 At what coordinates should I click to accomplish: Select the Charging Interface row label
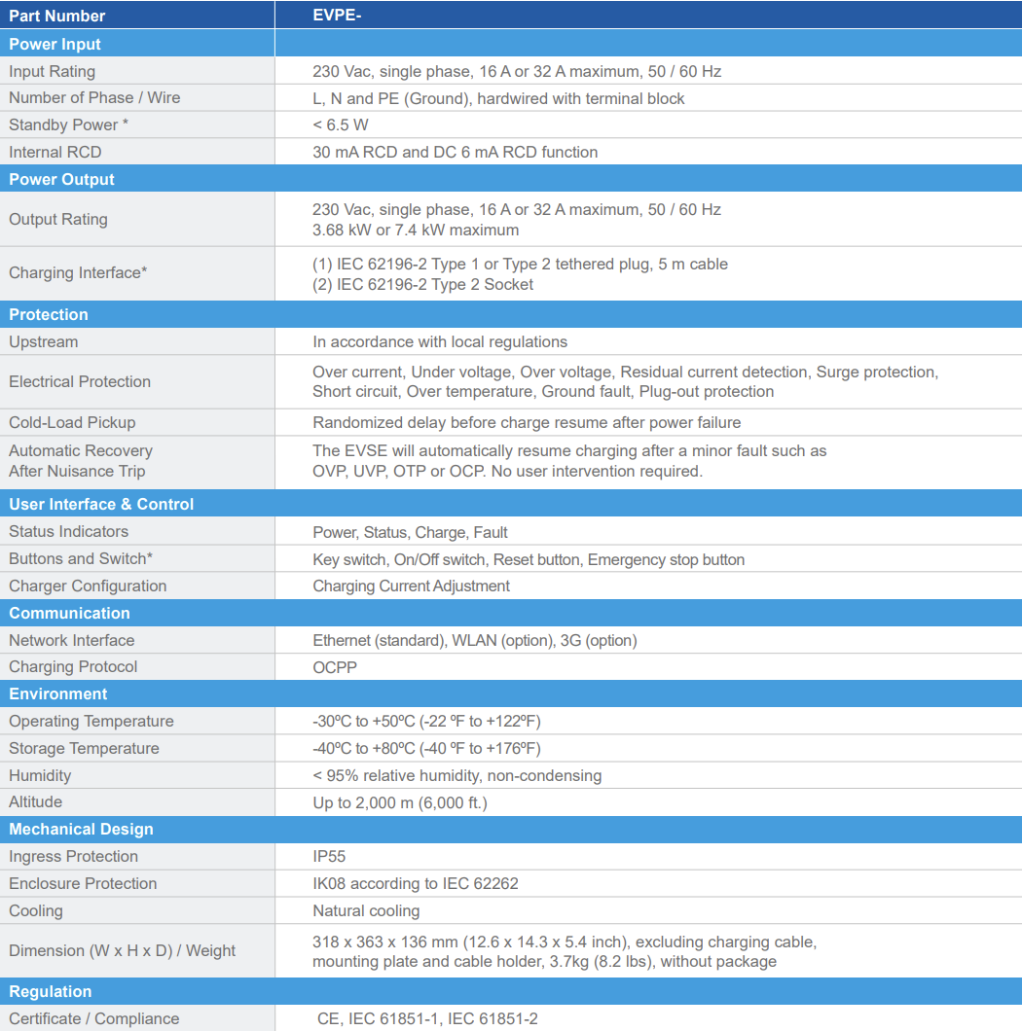(78, 272)
